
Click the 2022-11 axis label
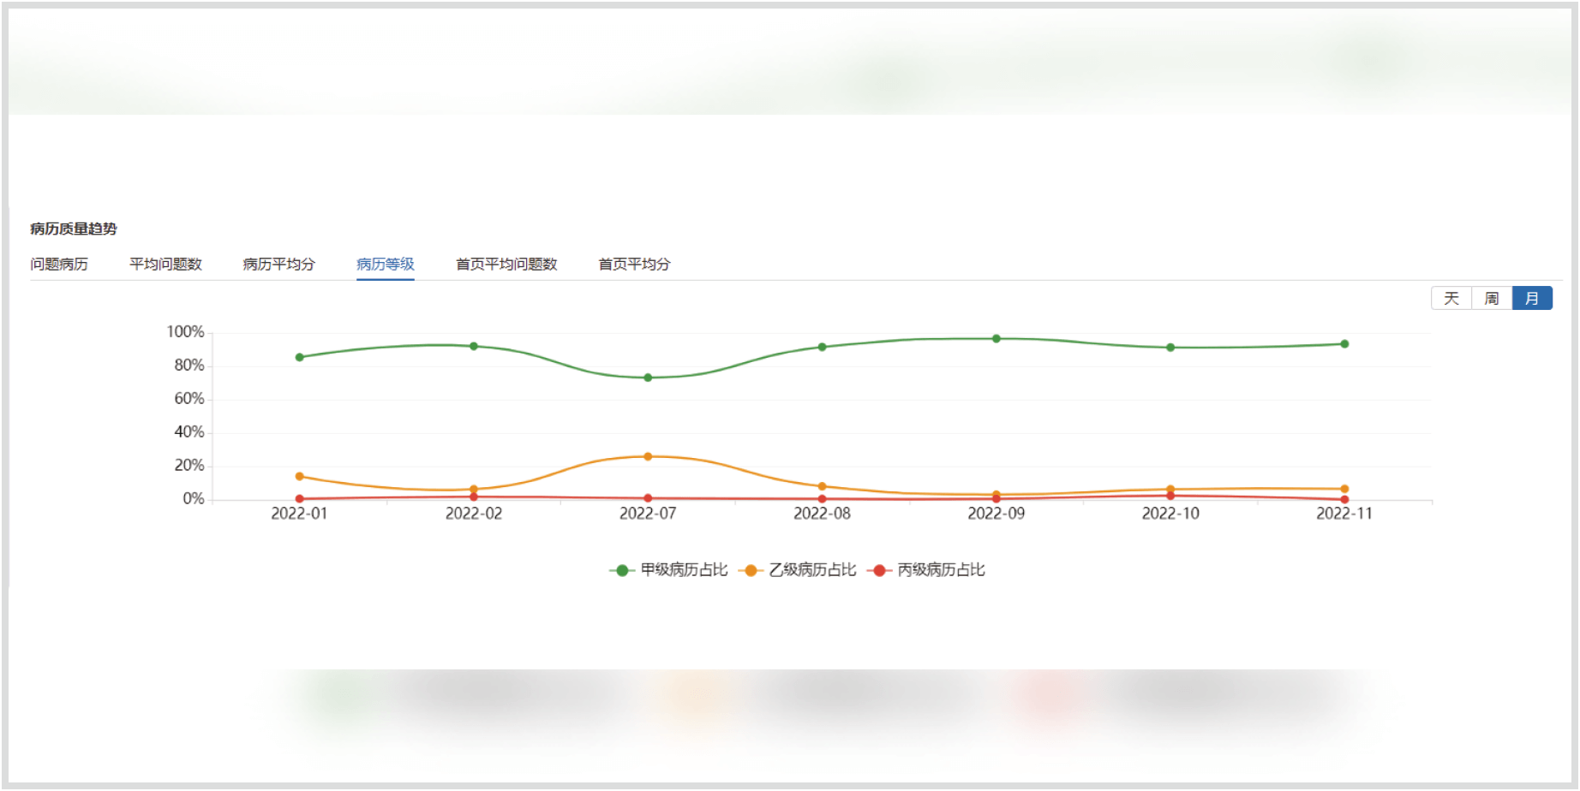click(x=1344, y=514)
